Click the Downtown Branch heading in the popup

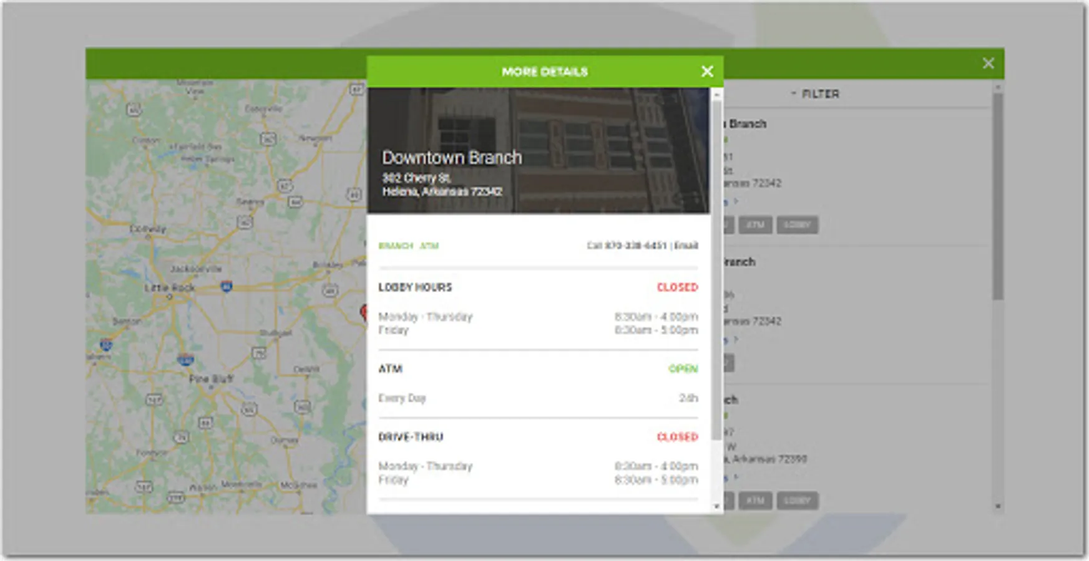453,157
